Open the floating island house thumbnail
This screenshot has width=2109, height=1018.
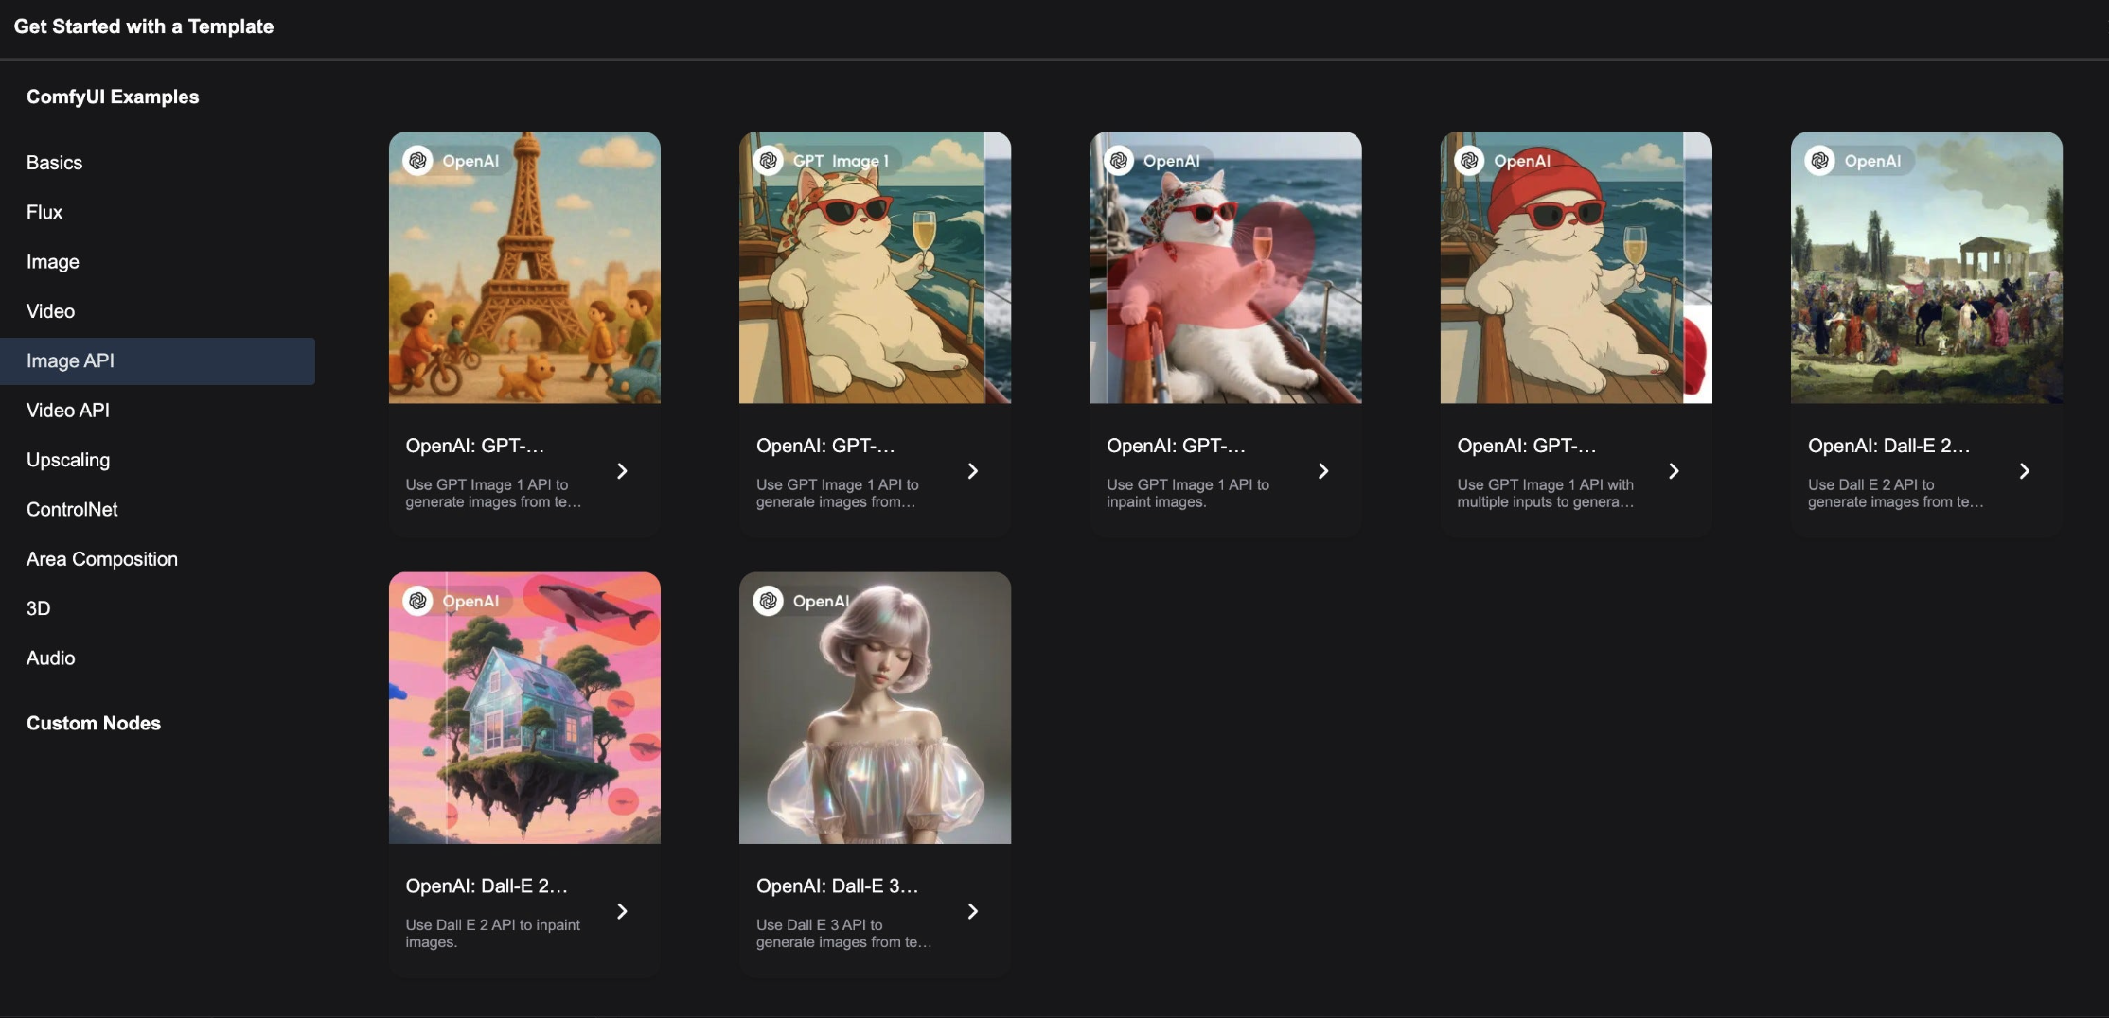click(x=524, y=708)
